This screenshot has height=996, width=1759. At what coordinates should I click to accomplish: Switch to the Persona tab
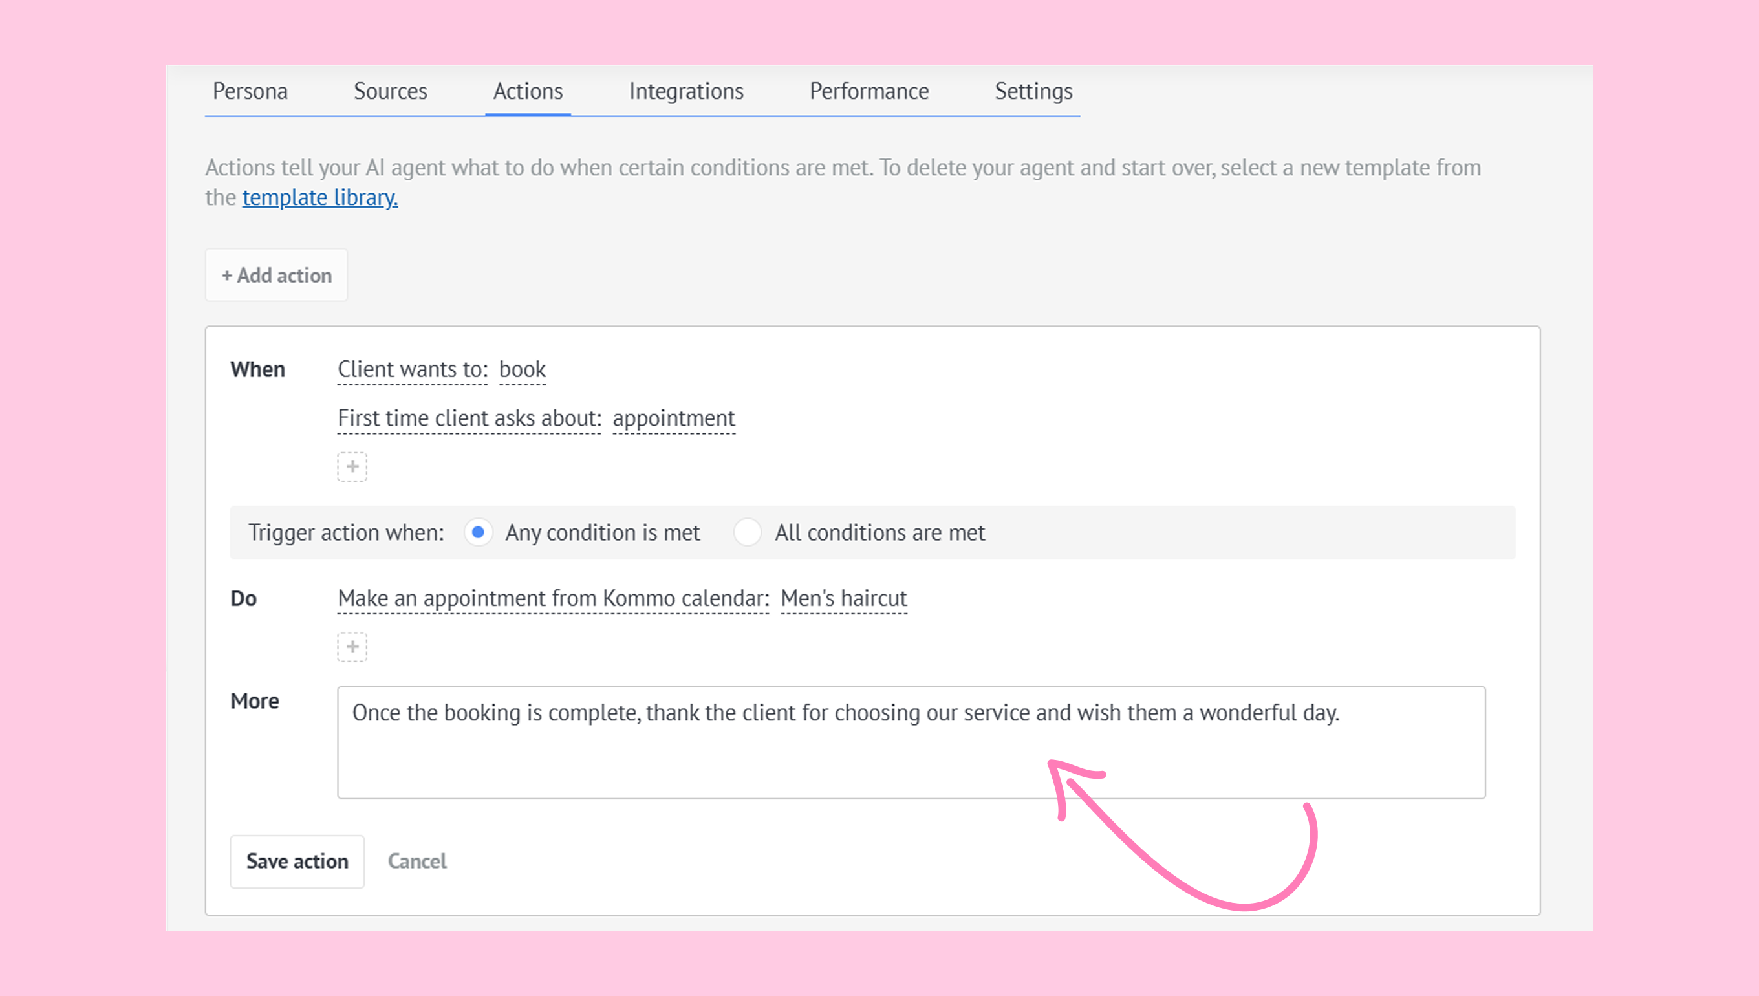click(250, 92)
